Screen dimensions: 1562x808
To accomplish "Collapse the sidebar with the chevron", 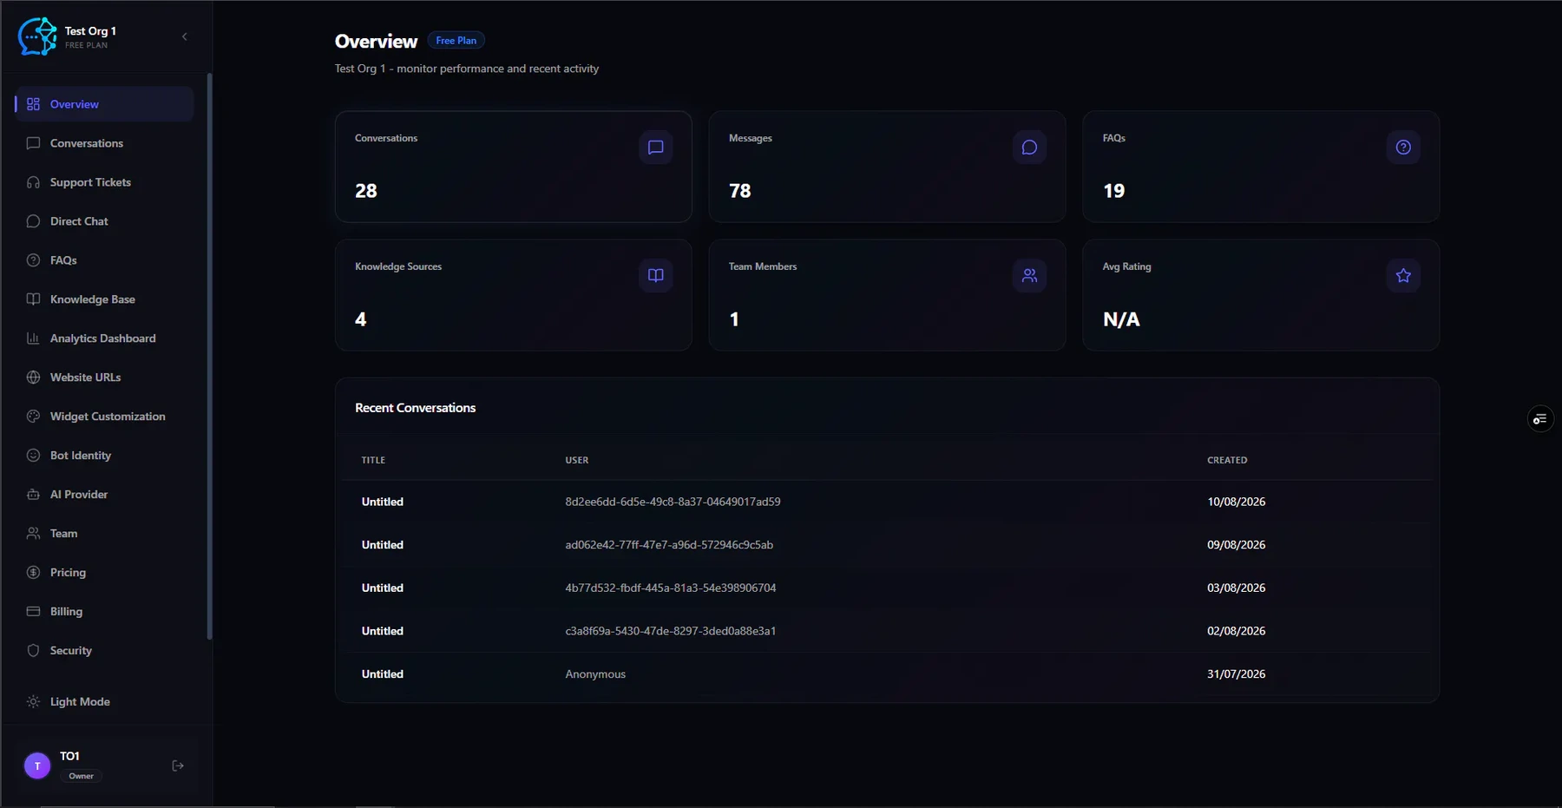I will tap(185, 36).
